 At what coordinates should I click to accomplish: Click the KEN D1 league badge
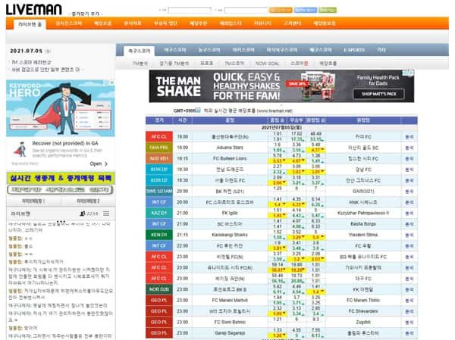coord(159,235)
